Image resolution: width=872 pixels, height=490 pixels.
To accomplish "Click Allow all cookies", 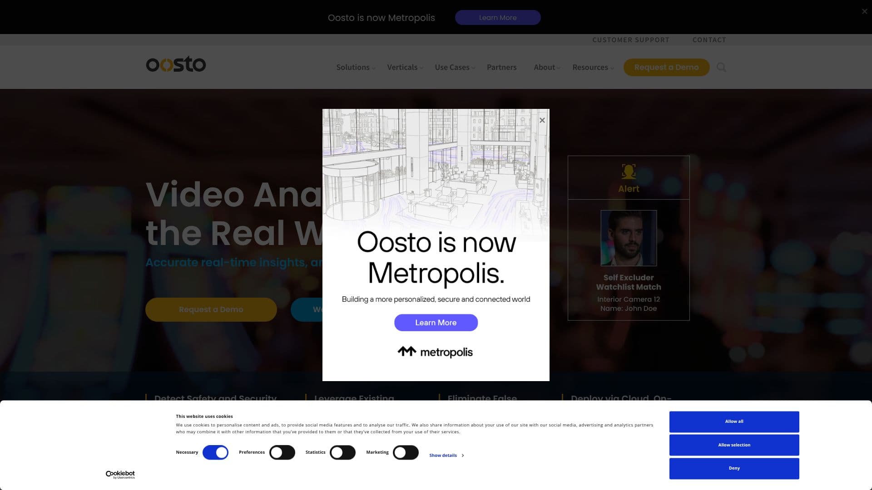I will pyautogui.click(x=734, y=421).
